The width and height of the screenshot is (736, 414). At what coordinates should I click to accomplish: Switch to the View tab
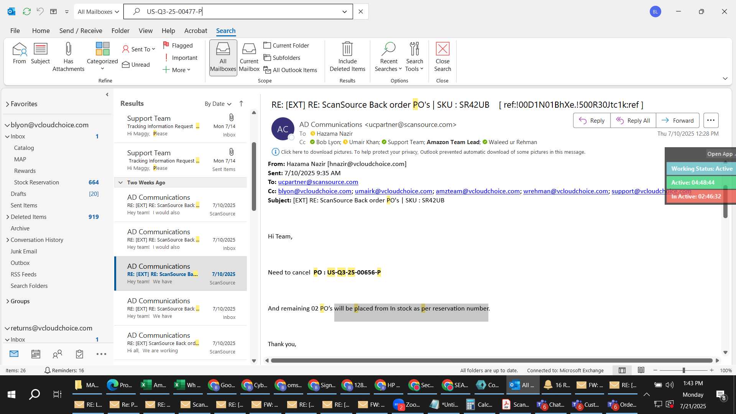tap(145, 31)
